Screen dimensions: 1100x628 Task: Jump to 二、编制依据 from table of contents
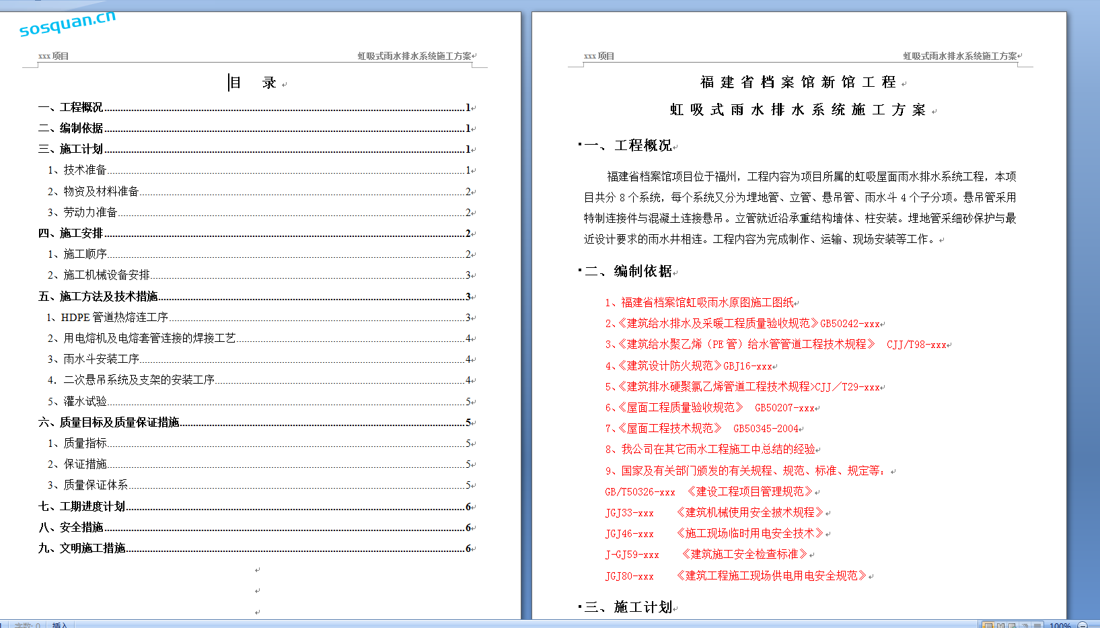point(71,128)
